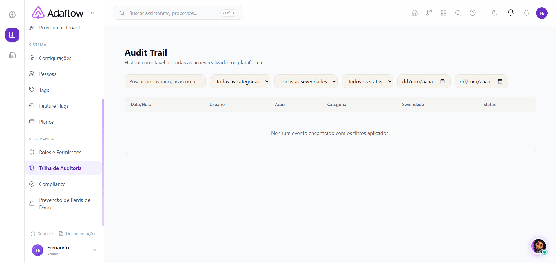The height and width of the screenshot is (263, 556).
Task: Click the Acao column header
Action: pyautogui.click(x=280, y=105)
